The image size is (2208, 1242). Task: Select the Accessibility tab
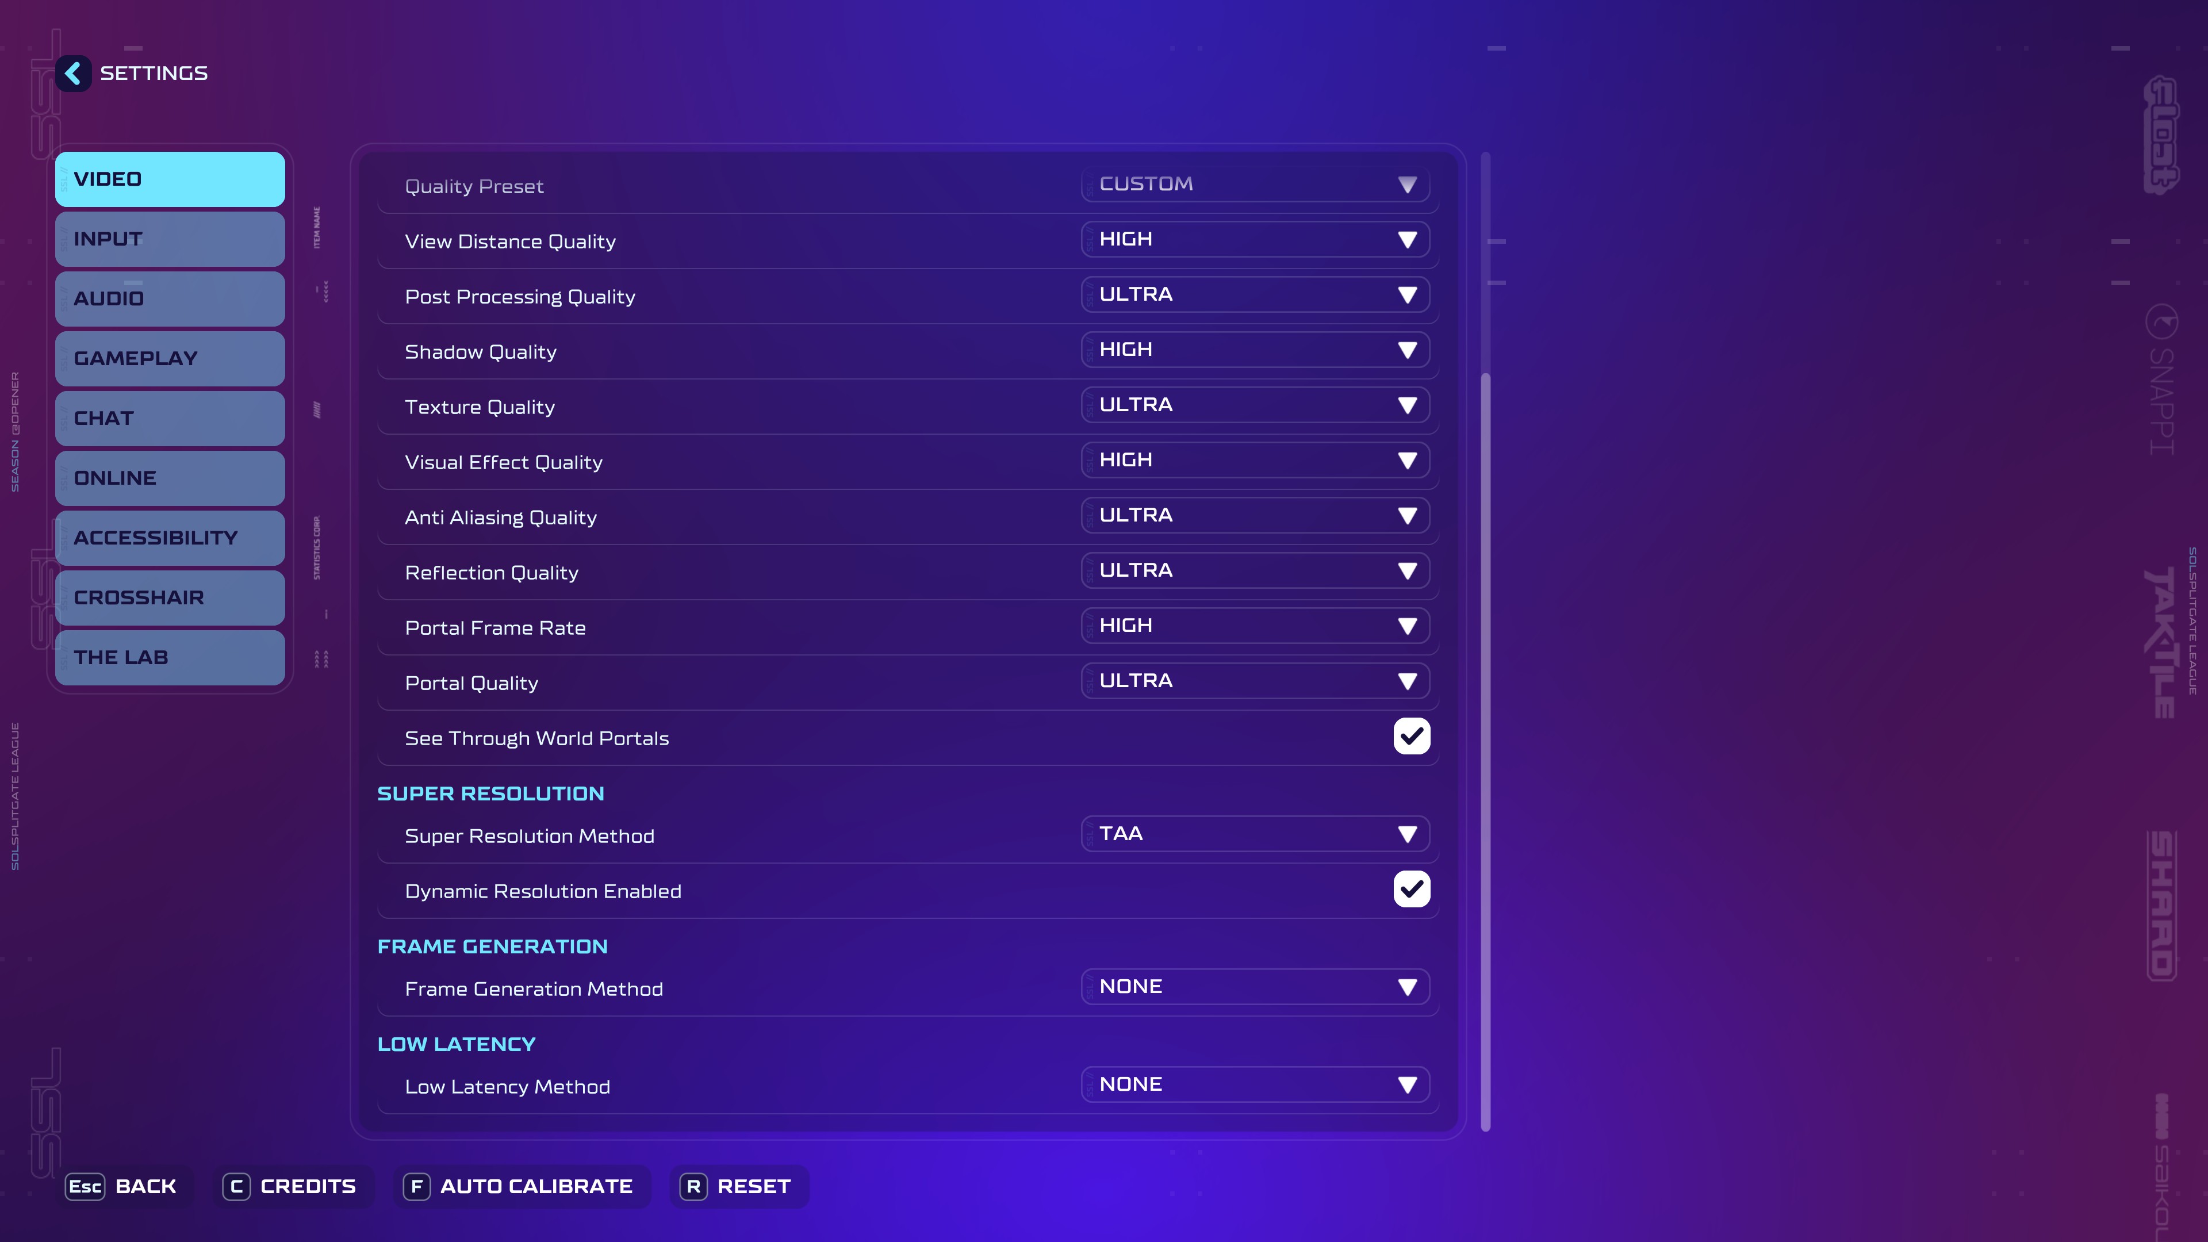click(x=170, y=538)
